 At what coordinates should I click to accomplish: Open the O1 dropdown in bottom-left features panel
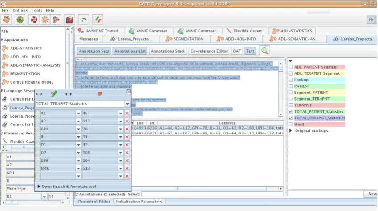pyautogui.click(x=44, y=196)
